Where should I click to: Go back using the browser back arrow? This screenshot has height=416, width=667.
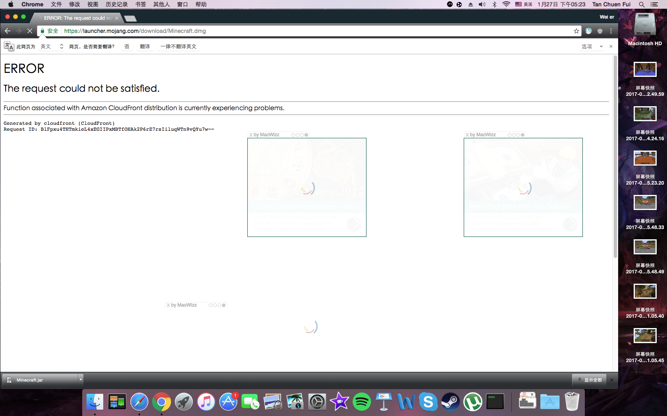[x=8, y=31]
